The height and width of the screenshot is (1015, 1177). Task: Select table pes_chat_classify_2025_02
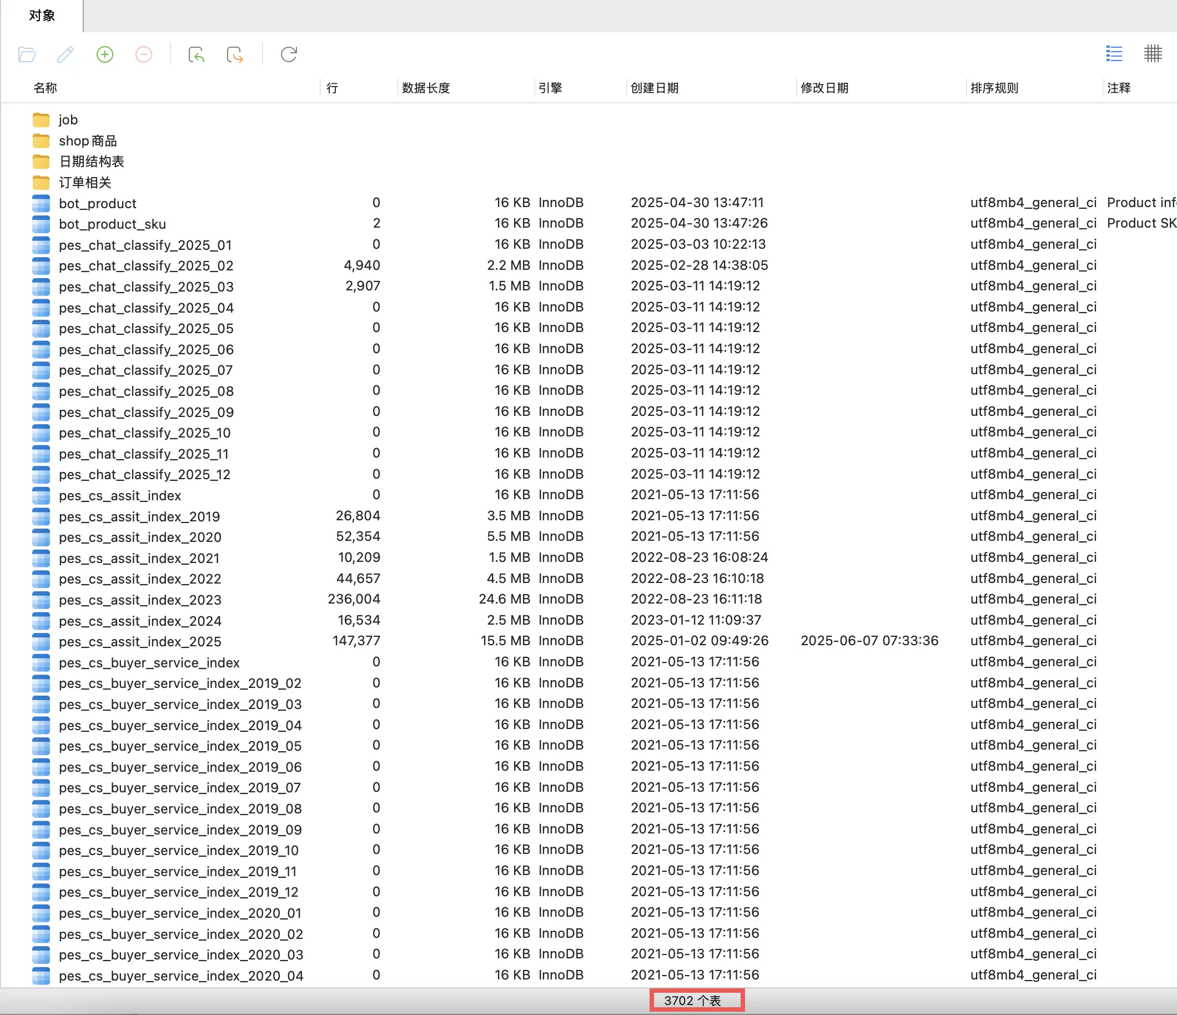tap(146, 266)
